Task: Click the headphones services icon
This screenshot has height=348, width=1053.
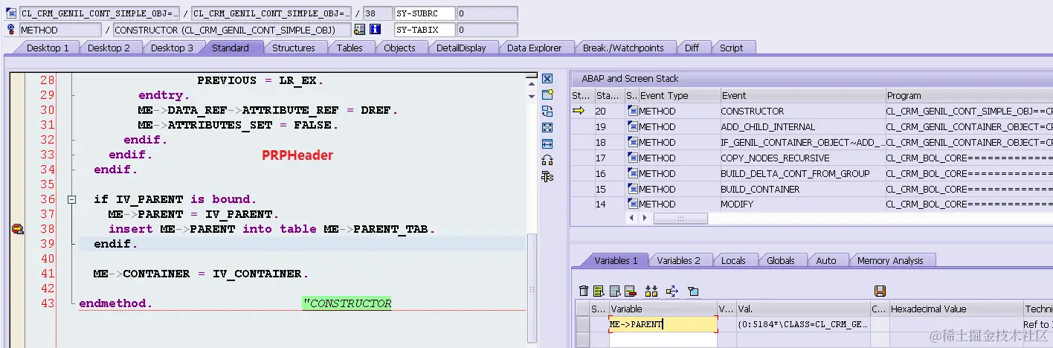Action: pos(547,159)
